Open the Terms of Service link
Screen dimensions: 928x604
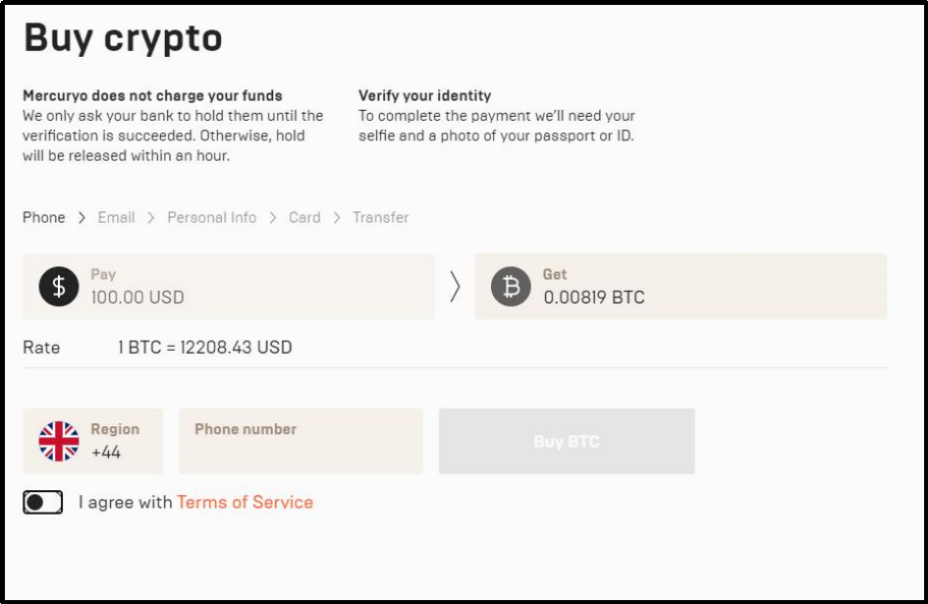(245, 503)
